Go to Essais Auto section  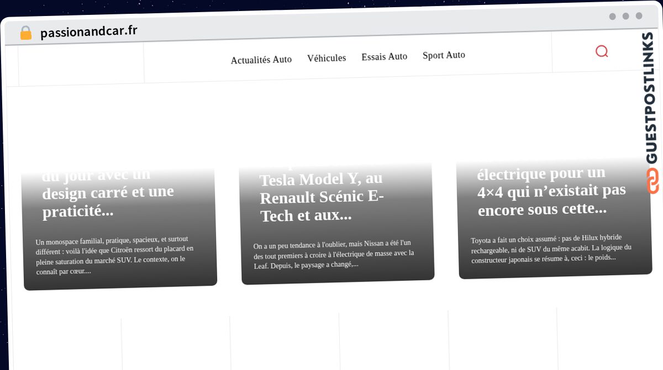(384, 56)
